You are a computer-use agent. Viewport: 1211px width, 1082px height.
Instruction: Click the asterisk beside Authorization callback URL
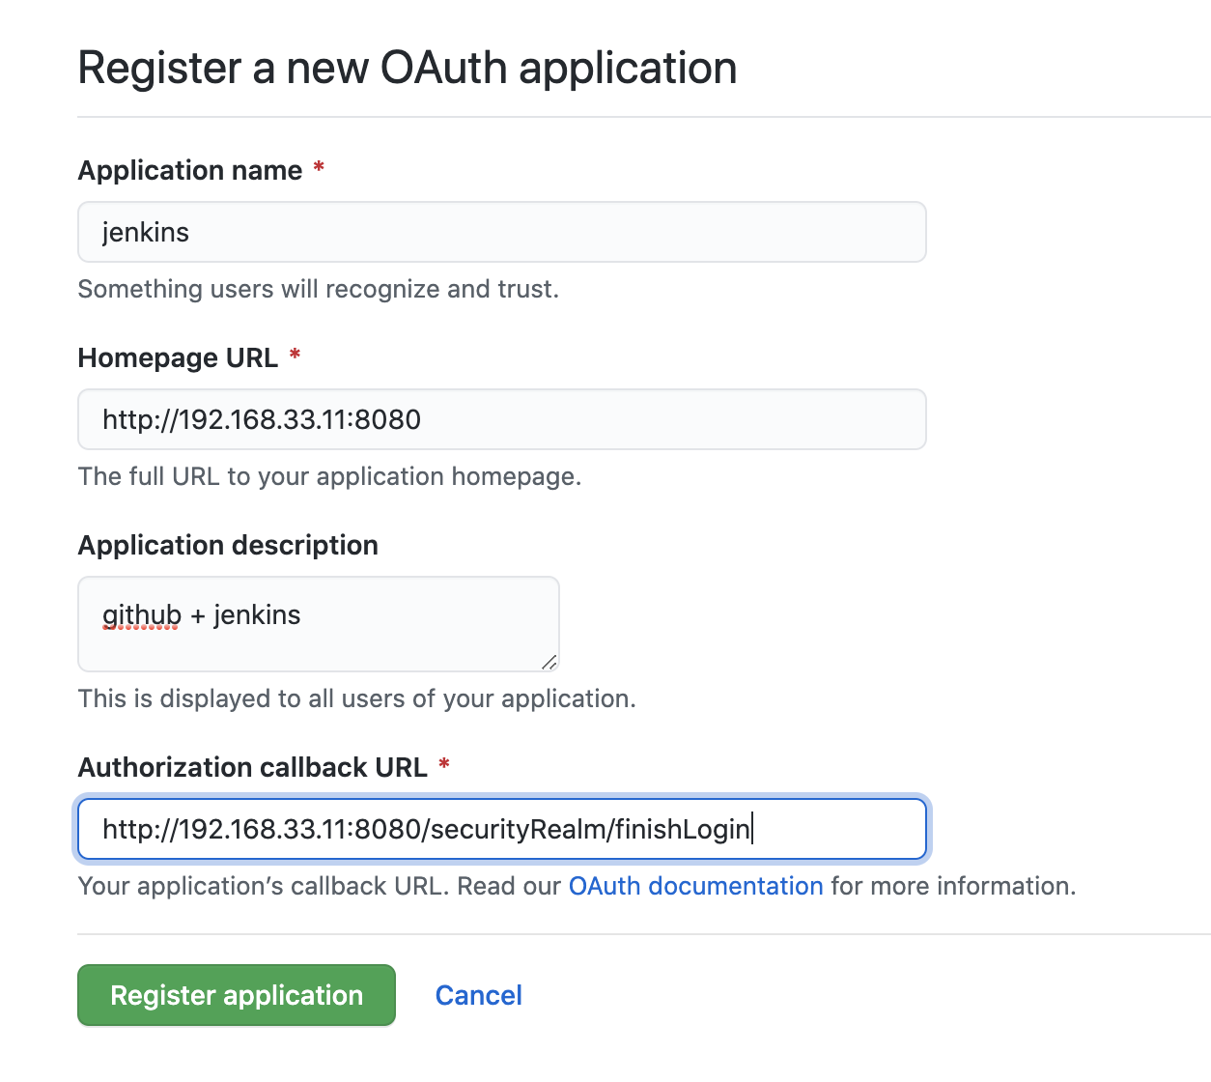point(444,766)
